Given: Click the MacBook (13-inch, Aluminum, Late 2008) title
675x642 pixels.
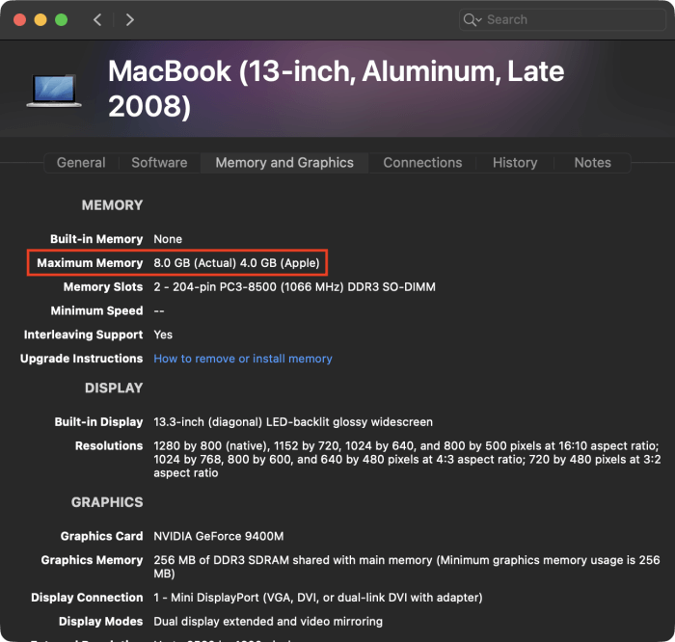Looking at the screenshot, I should coord(336,89).
